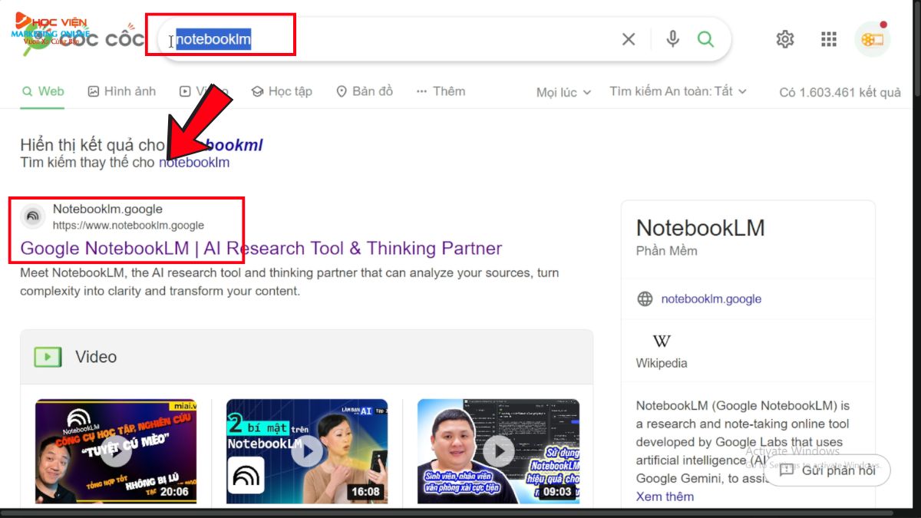The width and height of the screenshot is (921, 518).
Task: Click the microphone voice search icon
Action: tap(672, 39)
